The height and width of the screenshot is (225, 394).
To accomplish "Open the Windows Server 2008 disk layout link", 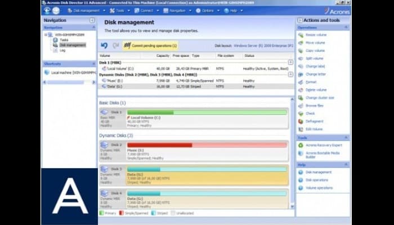I will coord(263,46).
